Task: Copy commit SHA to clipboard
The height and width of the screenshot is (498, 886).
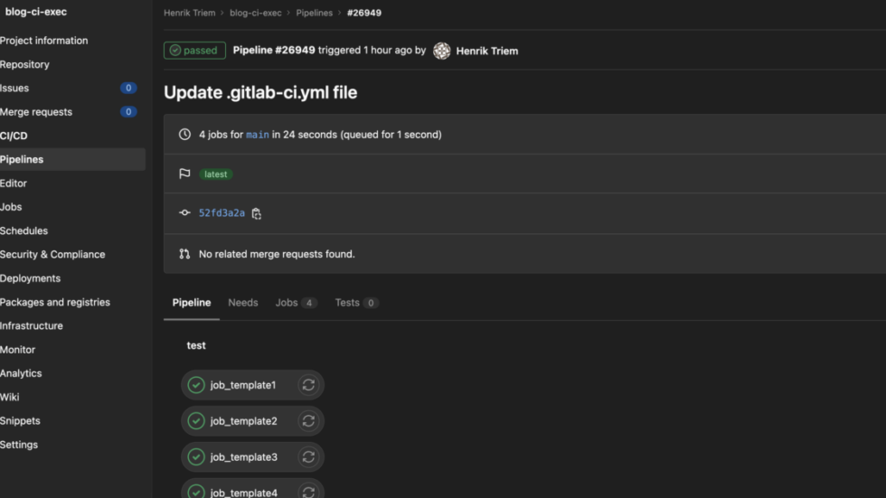Action: (257, 213)
